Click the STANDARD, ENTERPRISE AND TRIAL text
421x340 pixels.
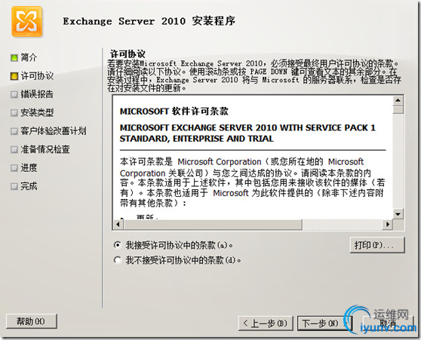coord(196,139)
